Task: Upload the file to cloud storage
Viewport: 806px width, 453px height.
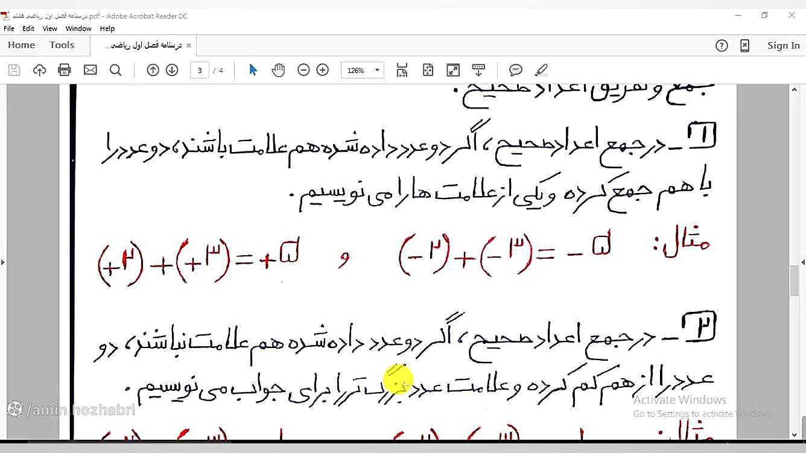Action: (x=39, y=70)
